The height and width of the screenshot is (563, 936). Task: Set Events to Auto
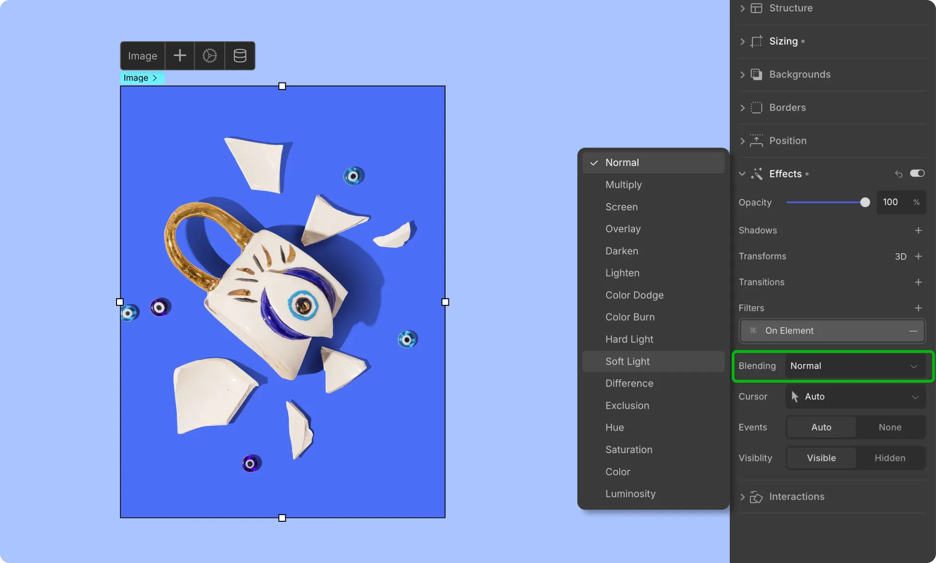tap(821, 427)
